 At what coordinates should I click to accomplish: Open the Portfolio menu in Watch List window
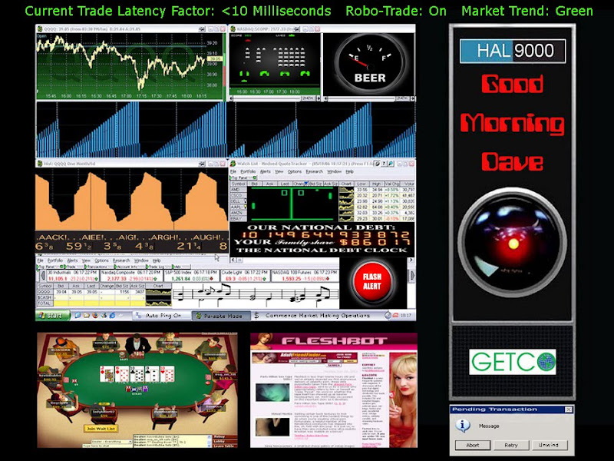click(x=248, y=171)
